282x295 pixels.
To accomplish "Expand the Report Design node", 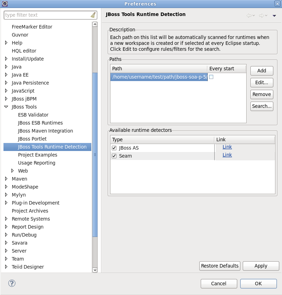I will pos(6,227).
